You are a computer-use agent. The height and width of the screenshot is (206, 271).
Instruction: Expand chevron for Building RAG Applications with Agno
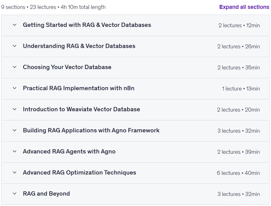(15, 131)
